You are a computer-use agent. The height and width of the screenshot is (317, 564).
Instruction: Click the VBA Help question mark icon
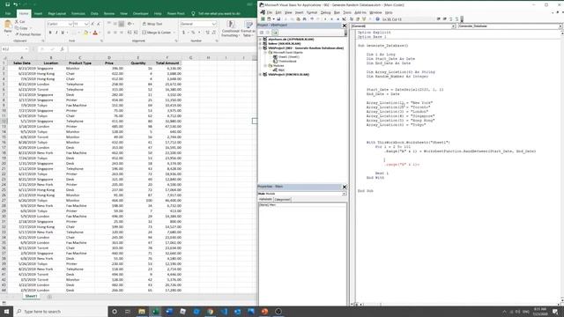(378, 19)
